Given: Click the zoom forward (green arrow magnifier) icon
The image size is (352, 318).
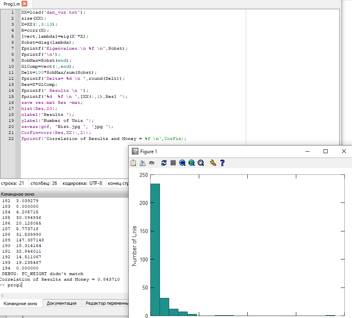Looking at the screenshot, I should 192,163.
